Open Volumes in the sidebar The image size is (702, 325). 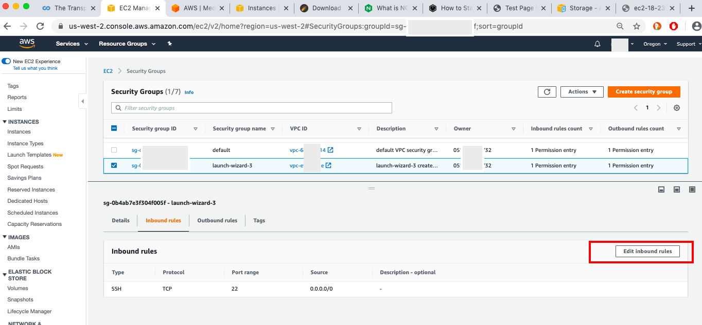[x=17, y=289]
